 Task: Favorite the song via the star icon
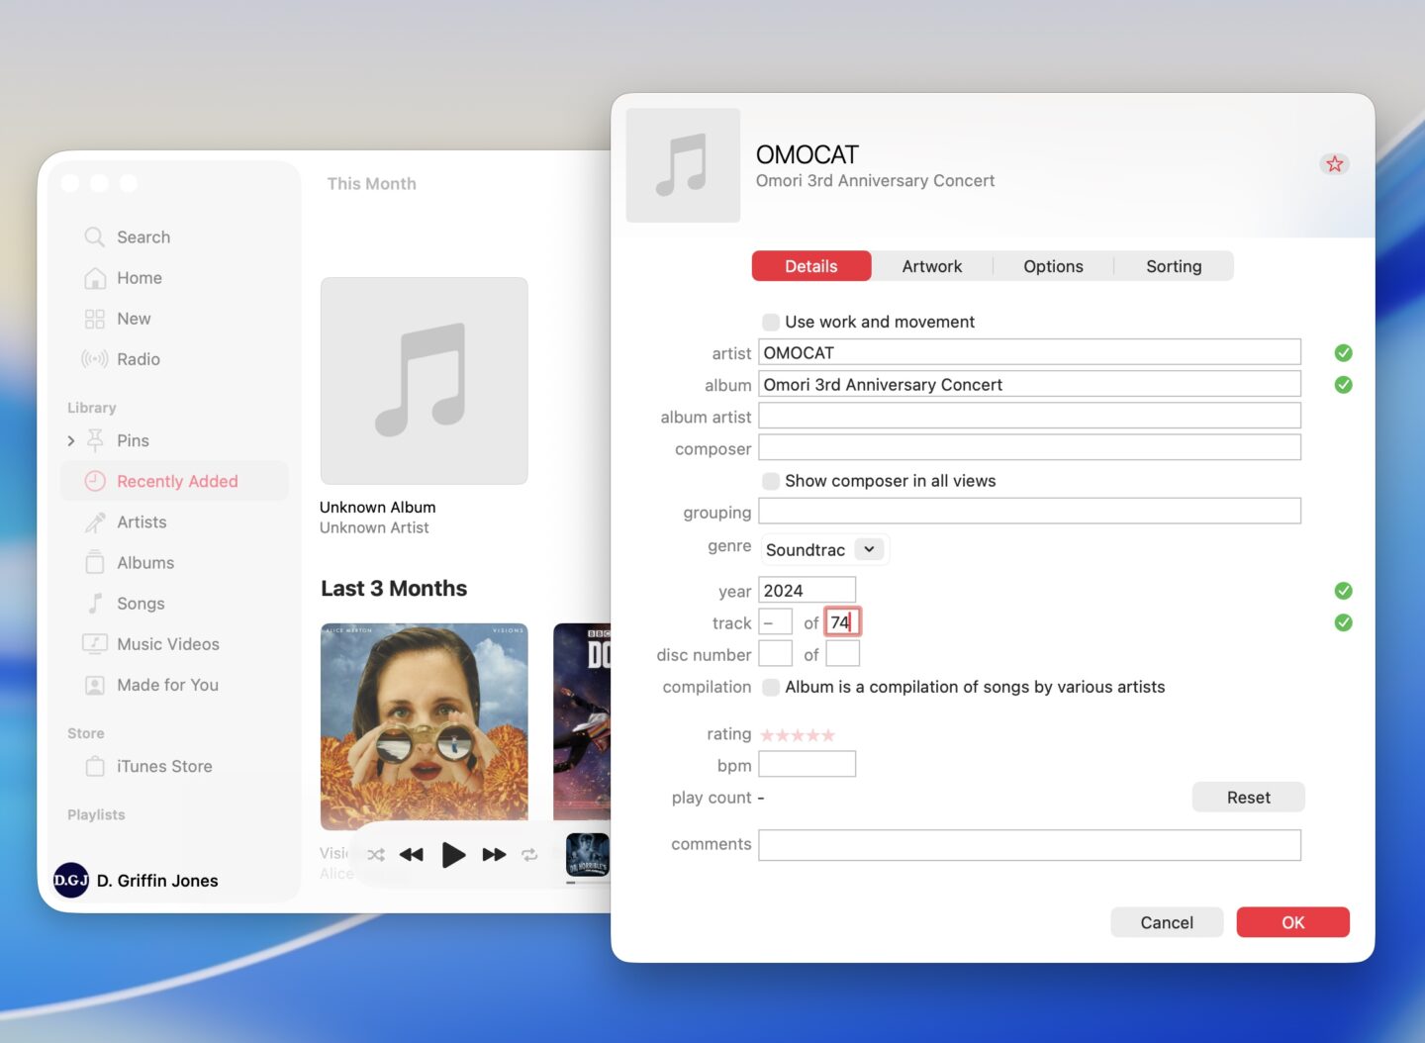1335,163
